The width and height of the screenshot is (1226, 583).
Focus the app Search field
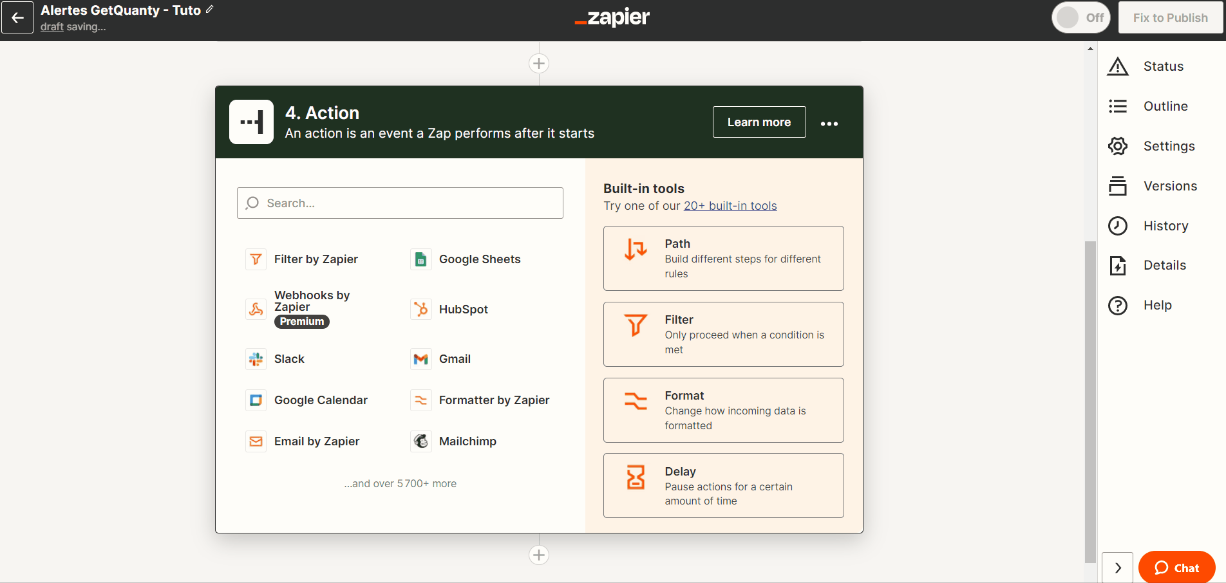[400, 203]
